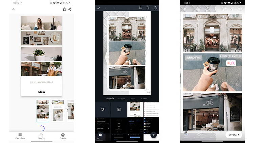Image resolution: width=254 pixels, height=143 pixels.
Task: Undo using the faded back arrow in editor
Action: tap(105, 8)
